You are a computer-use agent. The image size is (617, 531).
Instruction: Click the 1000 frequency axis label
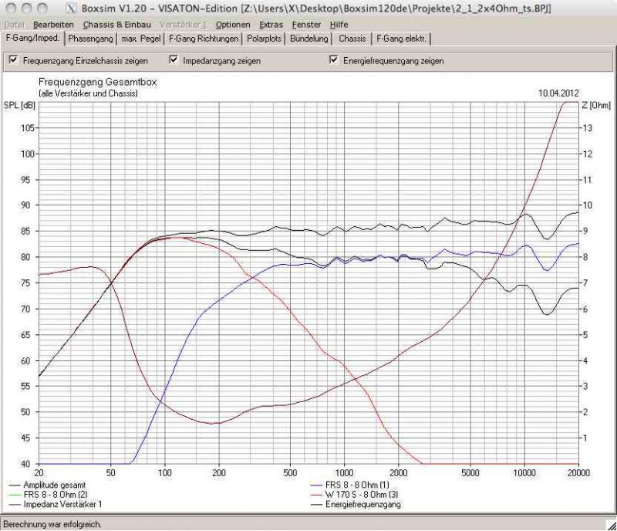point(344,472)
